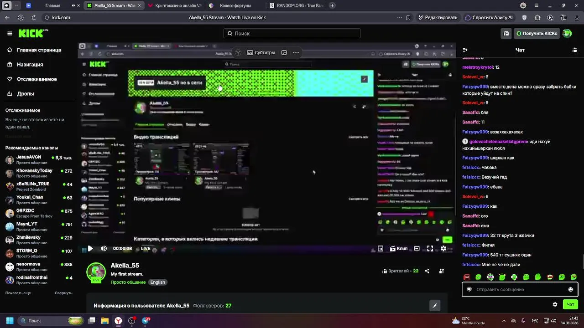The height and width of the screenshot is (328, 584).
Task: Insert the red angry emote
Action: [x=466, y=277]
